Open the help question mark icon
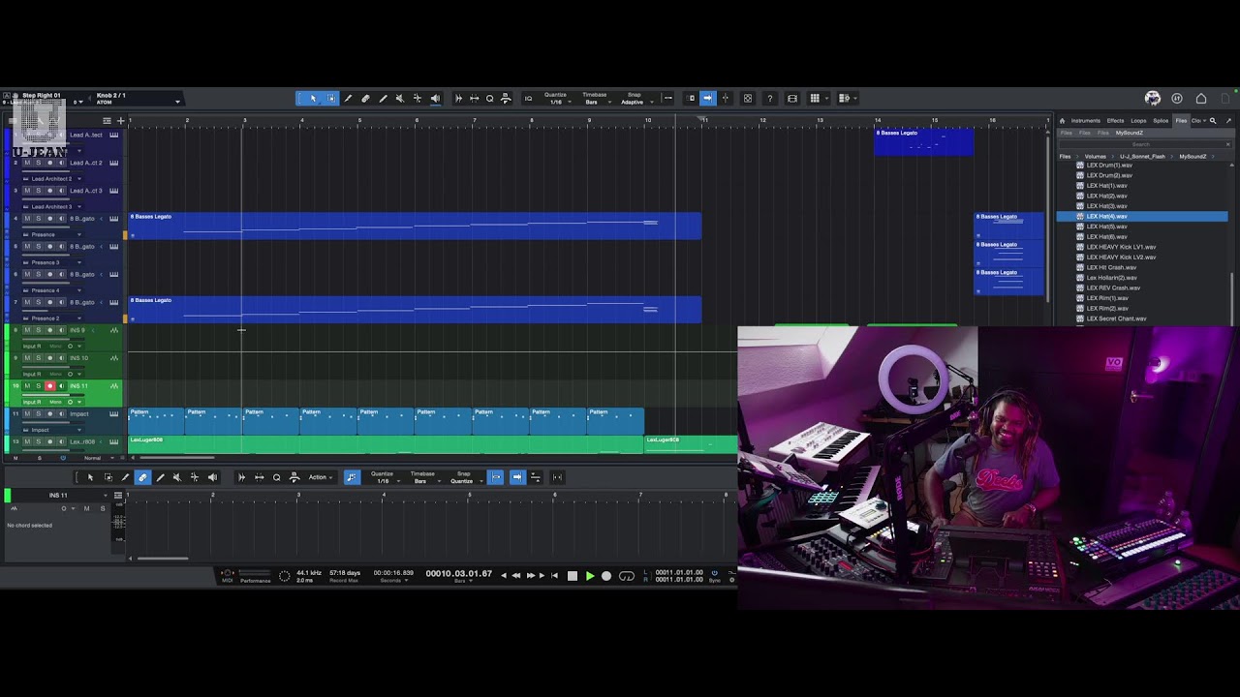 point(770,99)
